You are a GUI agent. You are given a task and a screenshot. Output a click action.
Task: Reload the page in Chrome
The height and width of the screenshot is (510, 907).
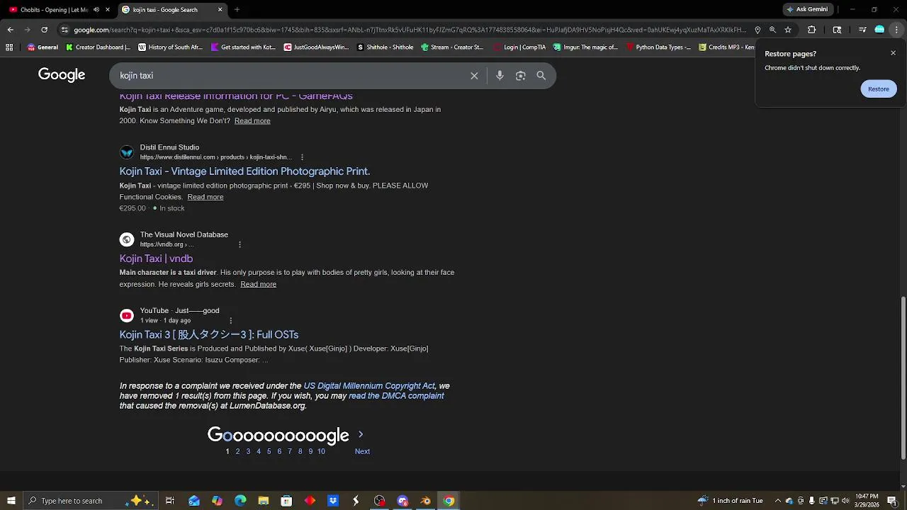(x=44, y=30)
